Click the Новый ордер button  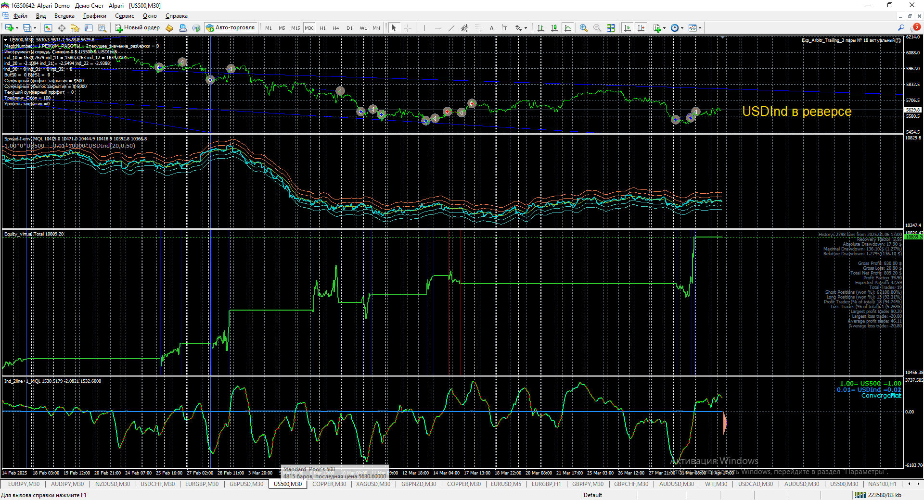[x=137, y=28]
